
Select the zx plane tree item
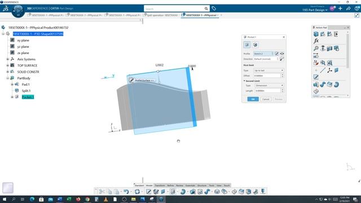click(x=23, y=53)
